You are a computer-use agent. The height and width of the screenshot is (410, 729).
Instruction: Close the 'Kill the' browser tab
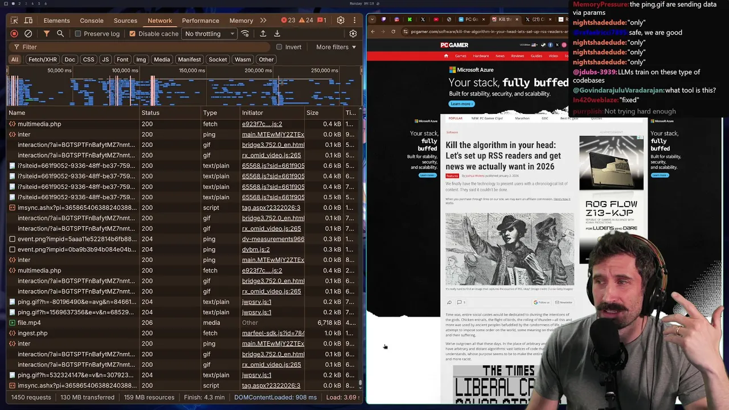coord(517,19)
